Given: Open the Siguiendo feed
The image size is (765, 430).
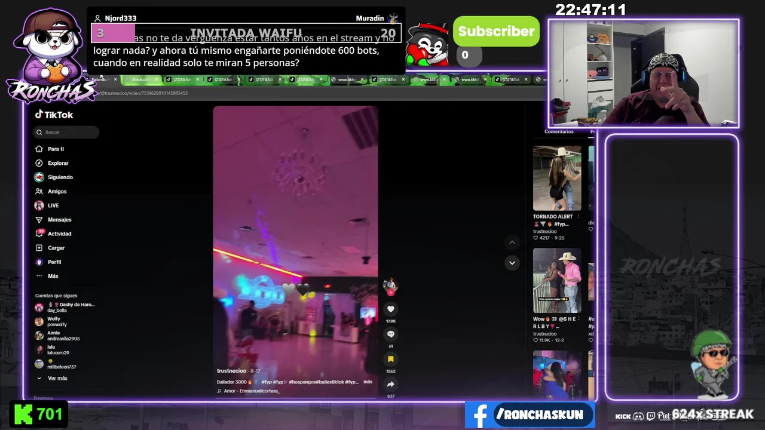Looking at the screenshot, I should pos(60,177).
